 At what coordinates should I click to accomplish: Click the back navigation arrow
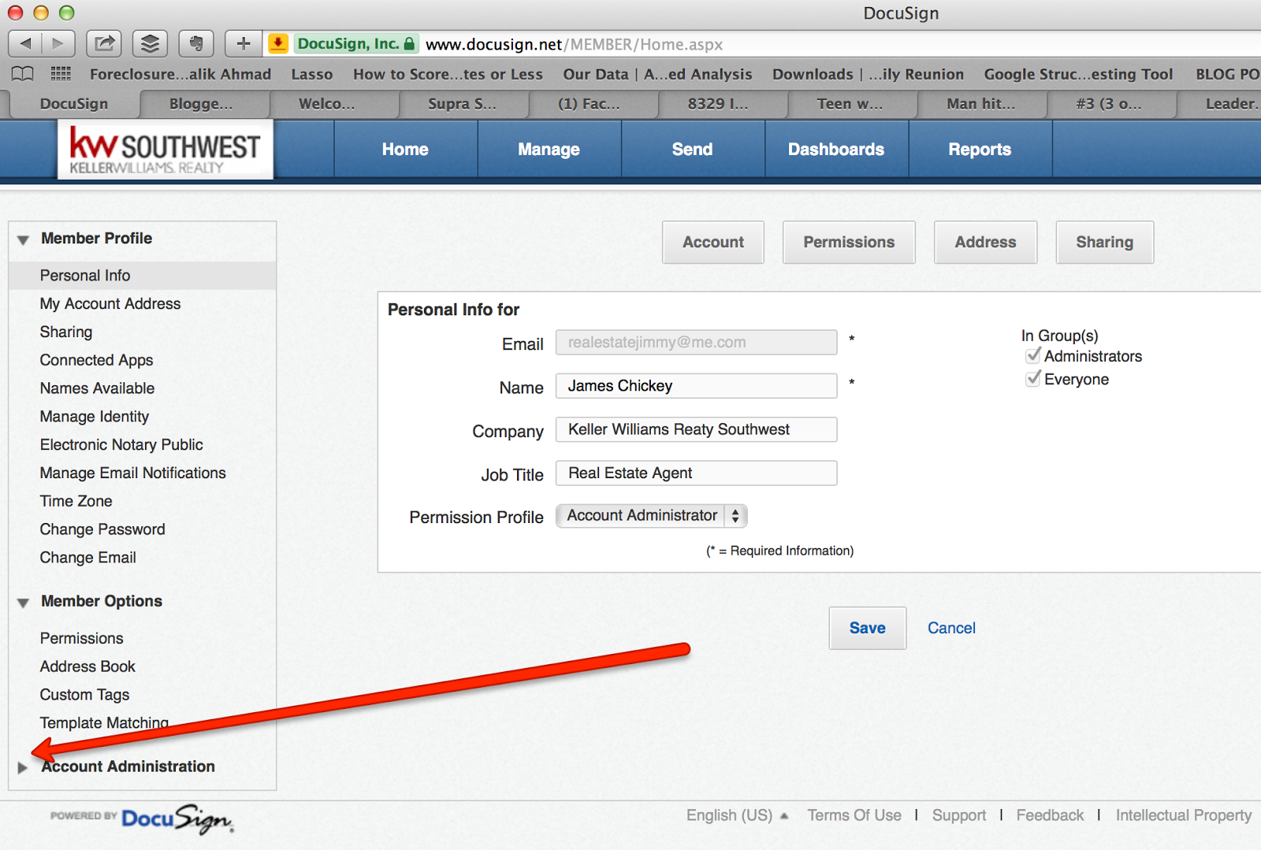[27, 43]
